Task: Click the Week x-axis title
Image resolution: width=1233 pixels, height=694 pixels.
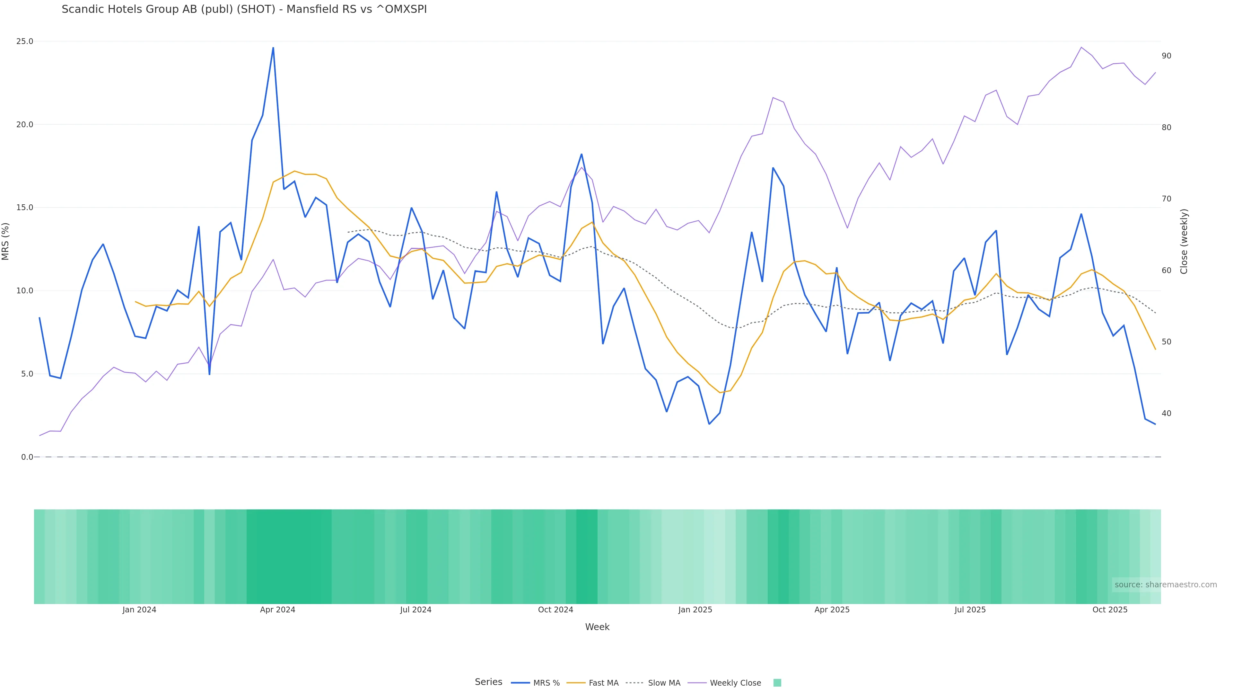Action: click(x=597, y=627)
